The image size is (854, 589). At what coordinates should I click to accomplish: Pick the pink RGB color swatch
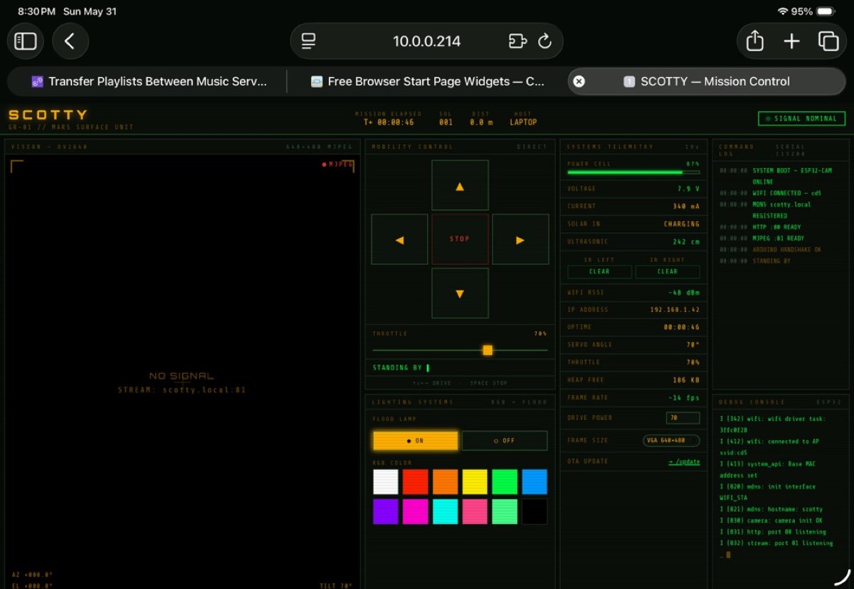click(475, 511)
